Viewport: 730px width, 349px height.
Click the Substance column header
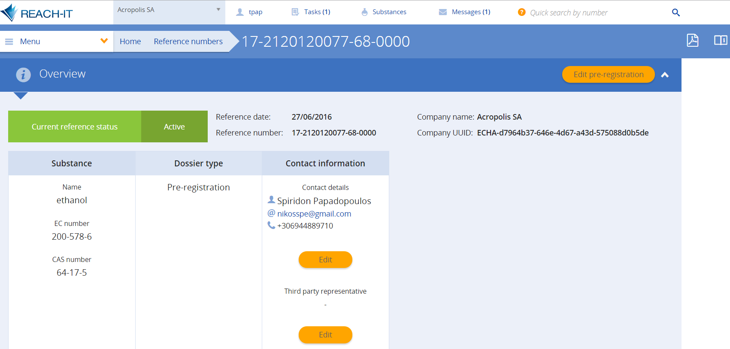coord(72,163)
